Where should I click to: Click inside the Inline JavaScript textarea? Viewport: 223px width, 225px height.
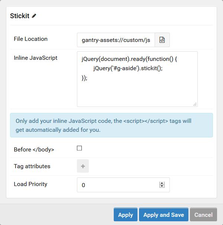[x=137, y=79]
